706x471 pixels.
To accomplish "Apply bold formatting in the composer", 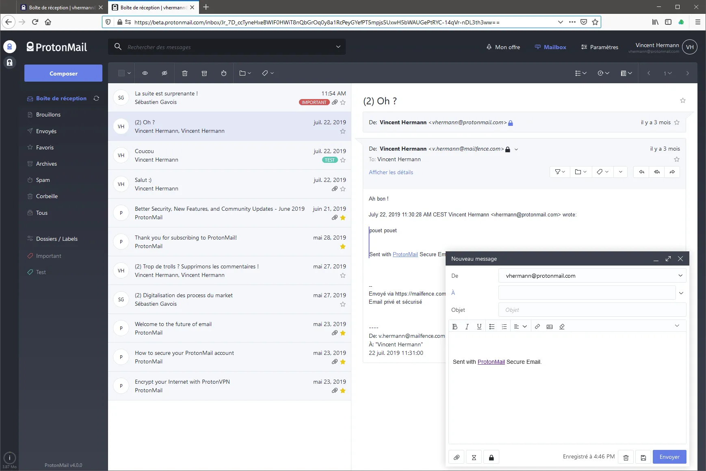I will 455,326.
